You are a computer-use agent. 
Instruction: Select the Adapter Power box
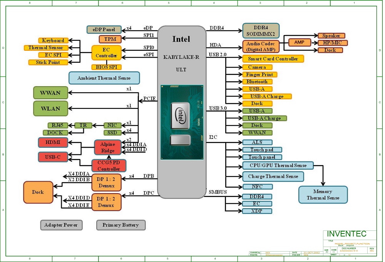pos(61,225)
